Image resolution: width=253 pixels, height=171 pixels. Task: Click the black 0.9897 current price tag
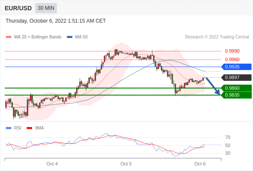tap(236, 77)
